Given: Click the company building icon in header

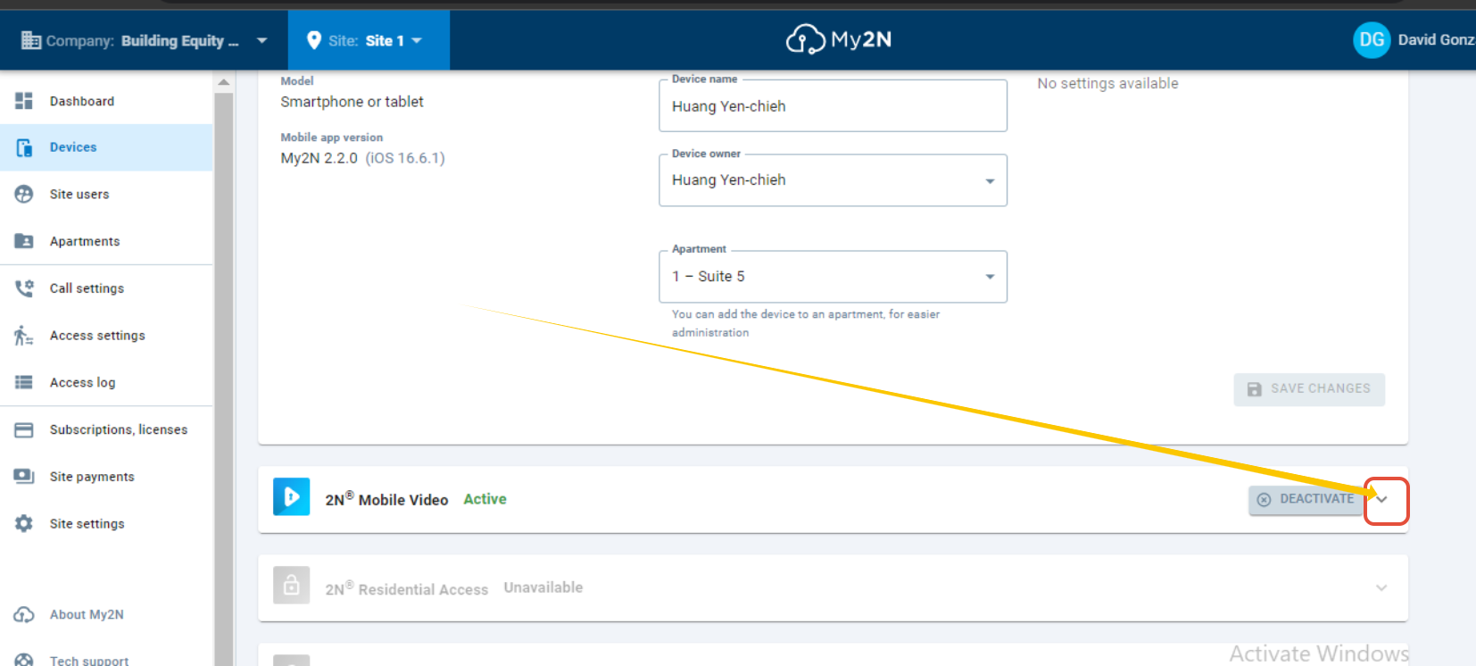Looking at the screenshot, I should [31, 40].
